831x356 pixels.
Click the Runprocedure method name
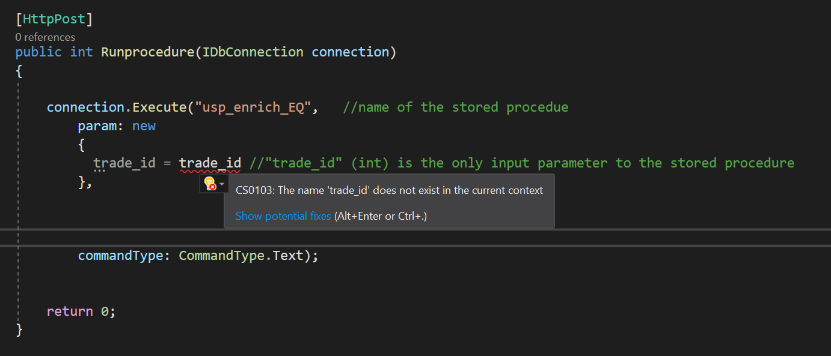point(147,52)
